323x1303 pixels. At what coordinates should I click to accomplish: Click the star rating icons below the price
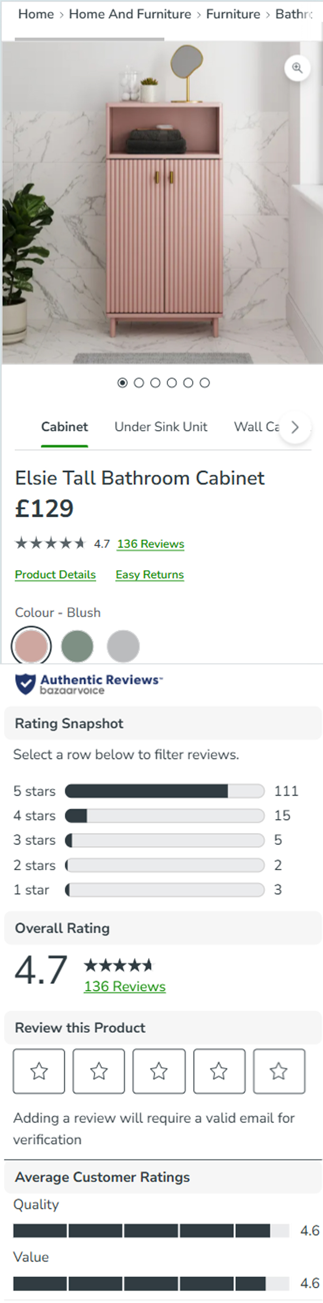click(51, 544)
